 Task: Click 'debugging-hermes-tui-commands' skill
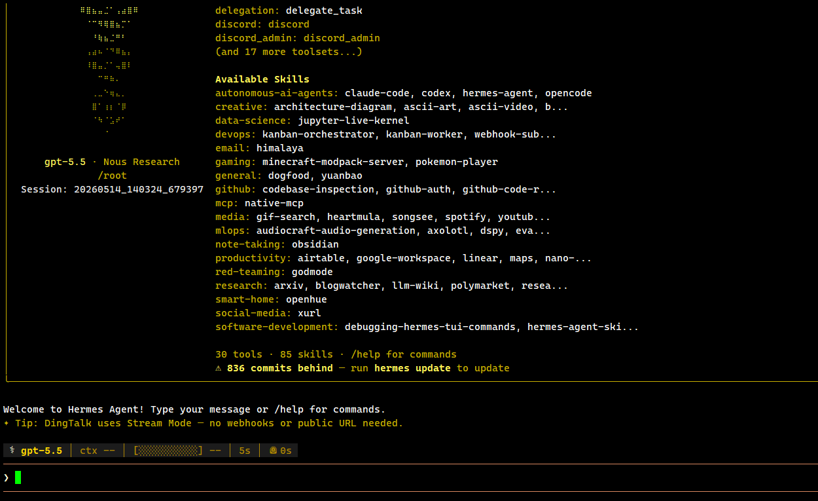[x=430, y=327]
